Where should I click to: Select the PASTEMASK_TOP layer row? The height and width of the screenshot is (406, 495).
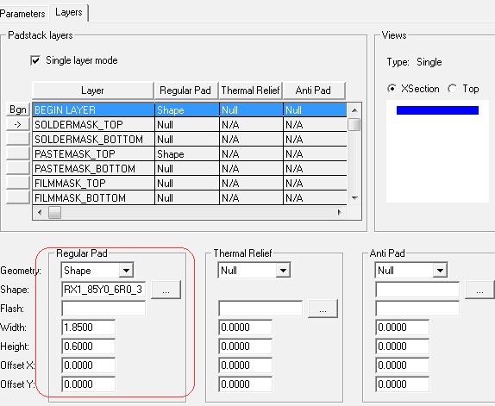click(190, 154)
